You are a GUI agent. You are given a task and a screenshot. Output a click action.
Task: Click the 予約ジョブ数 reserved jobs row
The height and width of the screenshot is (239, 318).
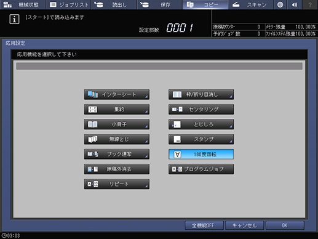pyautogui.click(x=238, y=34)
